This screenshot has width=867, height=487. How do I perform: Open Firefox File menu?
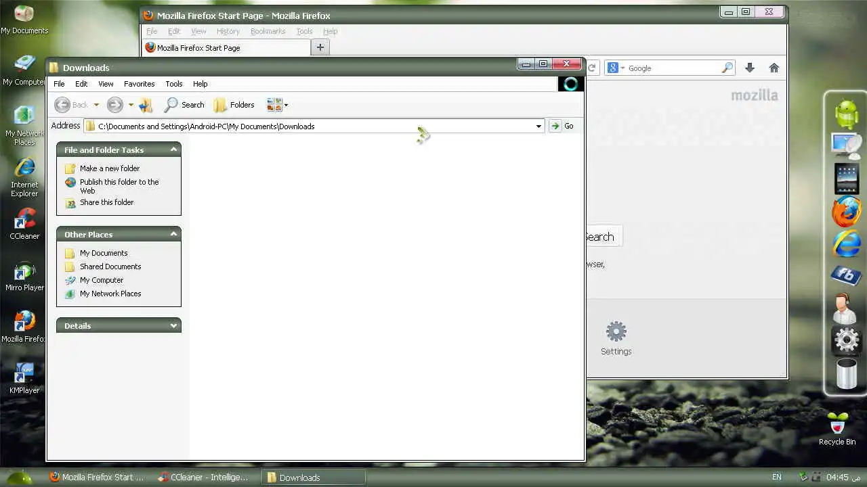pos(152,31)
